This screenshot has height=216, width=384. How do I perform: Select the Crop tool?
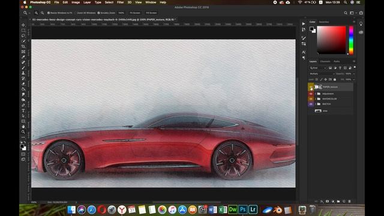(23, 46)
